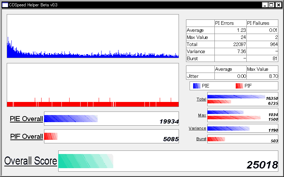Click the red PI Failures graph
284x177 pixels.
[93, 85]
